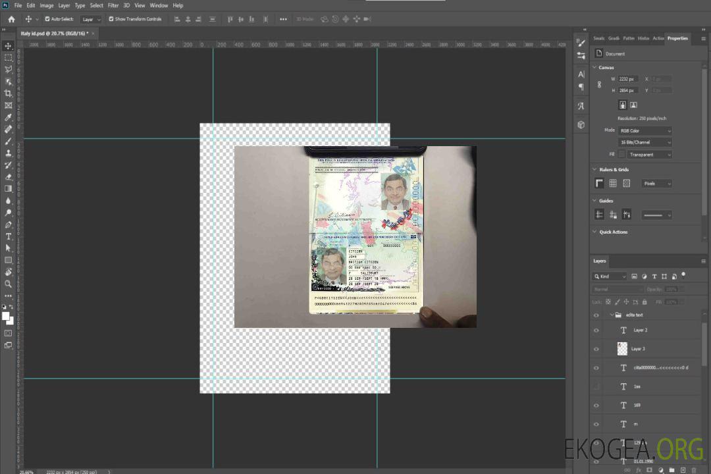Select the Horizontal Type tool

(9, 236)
